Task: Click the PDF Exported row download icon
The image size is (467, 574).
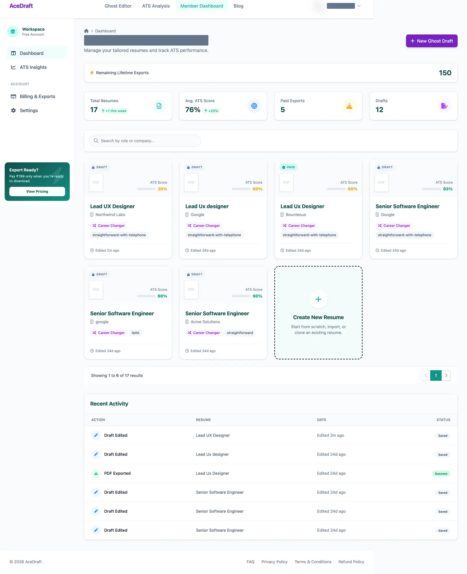Action: (96, 473)
